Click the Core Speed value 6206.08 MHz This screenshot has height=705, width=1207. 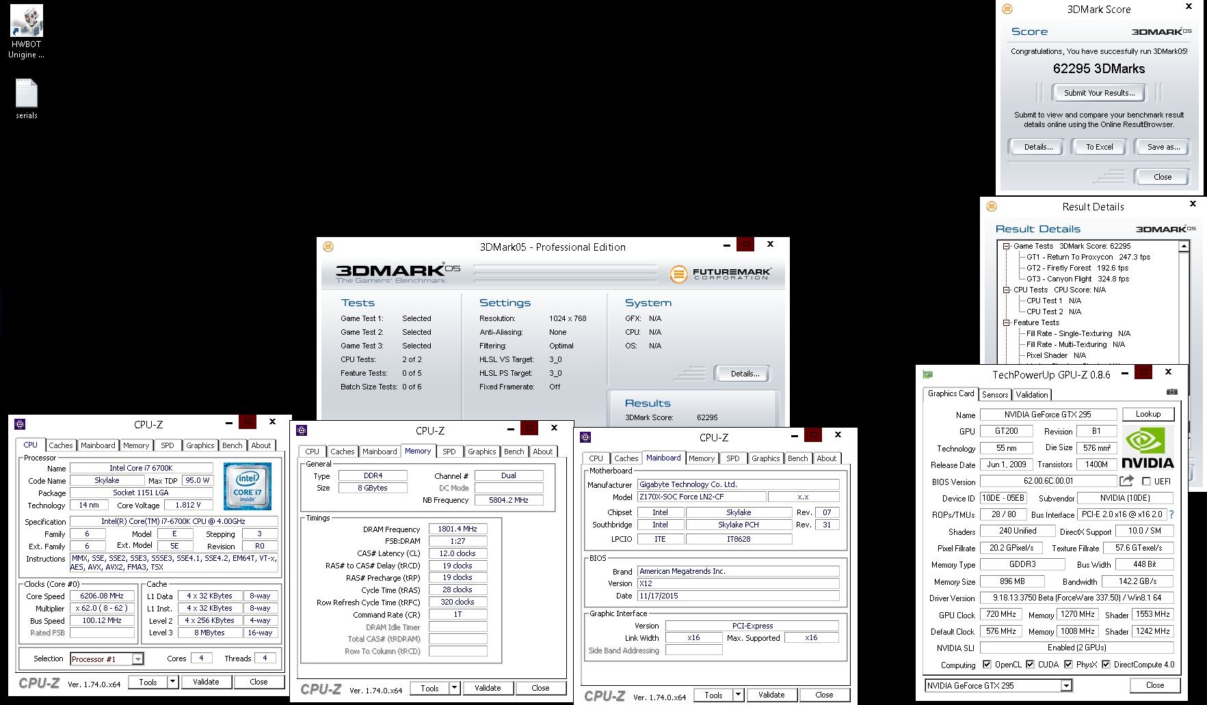tap(102, 596)
